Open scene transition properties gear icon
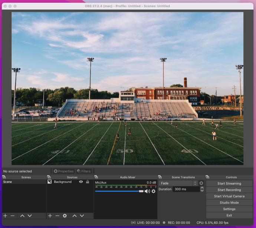Screen dimensions: 256x228 coord(201,183)
